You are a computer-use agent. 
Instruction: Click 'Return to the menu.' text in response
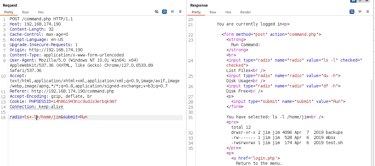point(259,163)
